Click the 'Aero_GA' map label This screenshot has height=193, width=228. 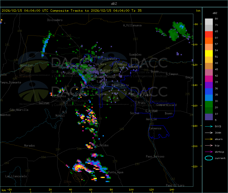pyautogui.click(x=151, y=119)
